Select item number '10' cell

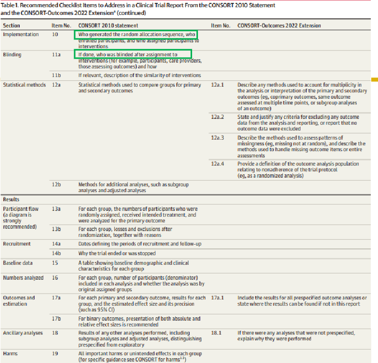(55, 35)
